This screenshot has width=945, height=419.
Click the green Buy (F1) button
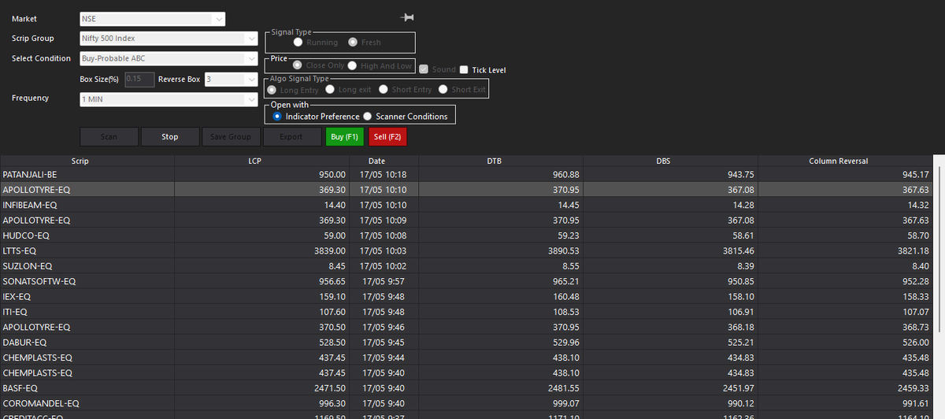(345, 137)
